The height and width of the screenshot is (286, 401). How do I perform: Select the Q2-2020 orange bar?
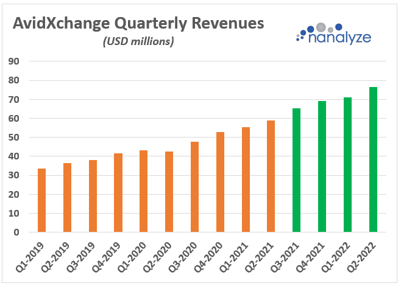point(169,192)
